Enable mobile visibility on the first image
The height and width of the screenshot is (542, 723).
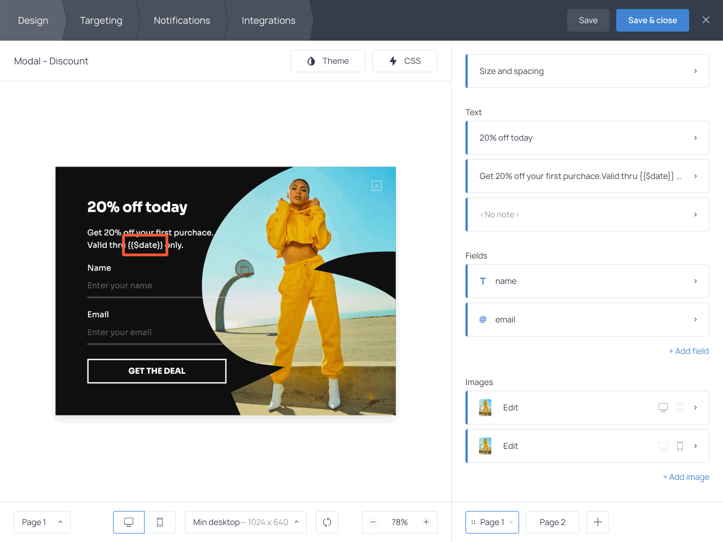(x=680, y=407)
